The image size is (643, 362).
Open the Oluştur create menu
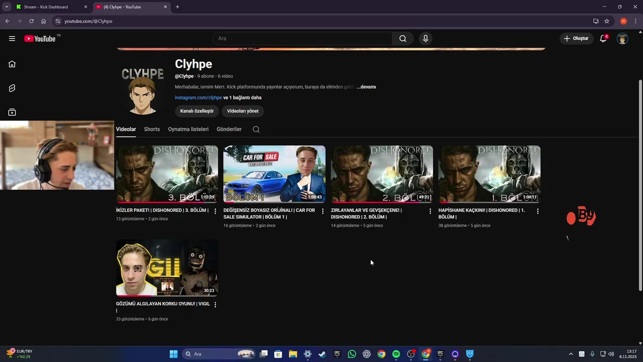click(x=576, y=39)
